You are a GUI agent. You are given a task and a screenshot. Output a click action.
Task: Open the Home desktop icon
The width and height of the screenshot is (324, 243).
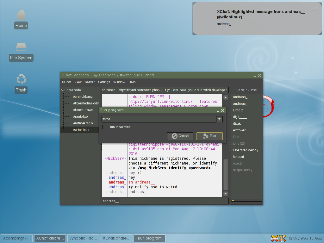point(21,19)
